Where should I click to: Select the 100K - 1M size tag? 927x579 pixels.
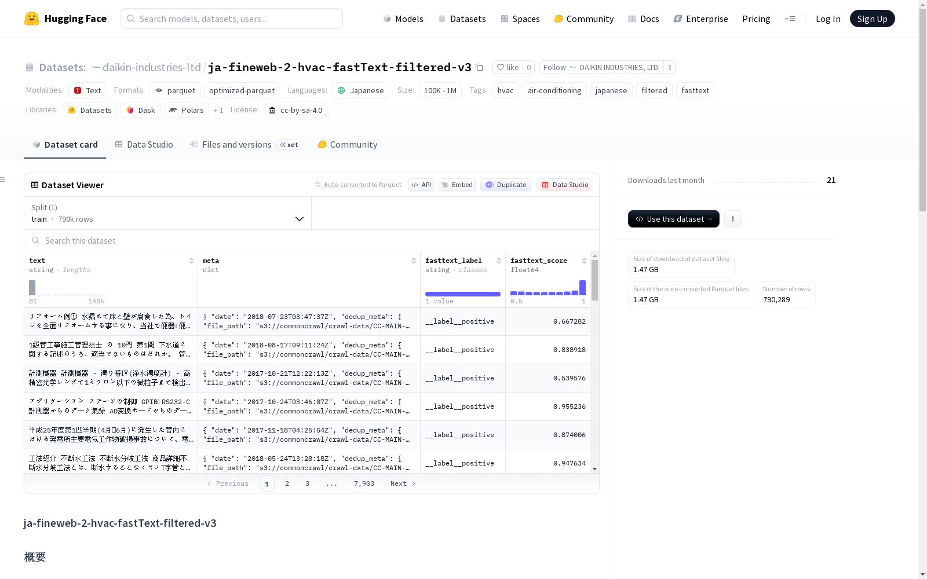coord(440,90)
